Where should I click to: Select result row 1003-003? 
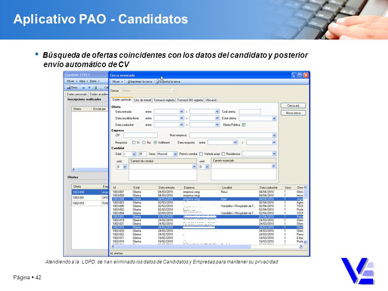pyautogui.click(x=207, y=202)
